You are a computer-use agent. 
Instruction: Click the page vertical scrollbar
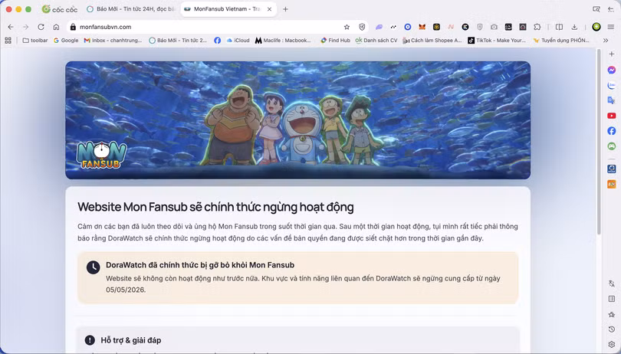click(599, 142)
